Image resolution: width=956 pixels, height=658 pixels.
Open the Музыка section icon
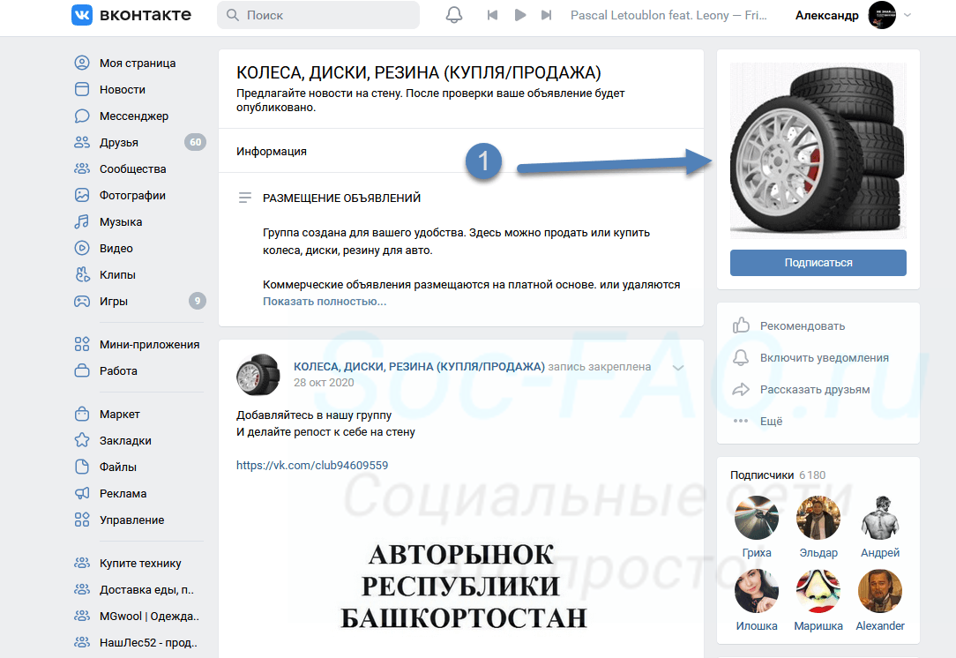(82, 221)
